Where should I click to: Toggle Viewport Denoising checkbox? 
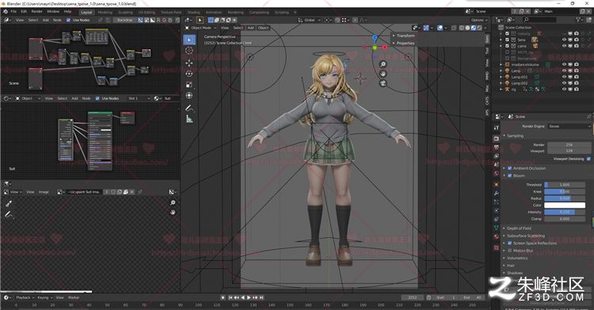588,159
